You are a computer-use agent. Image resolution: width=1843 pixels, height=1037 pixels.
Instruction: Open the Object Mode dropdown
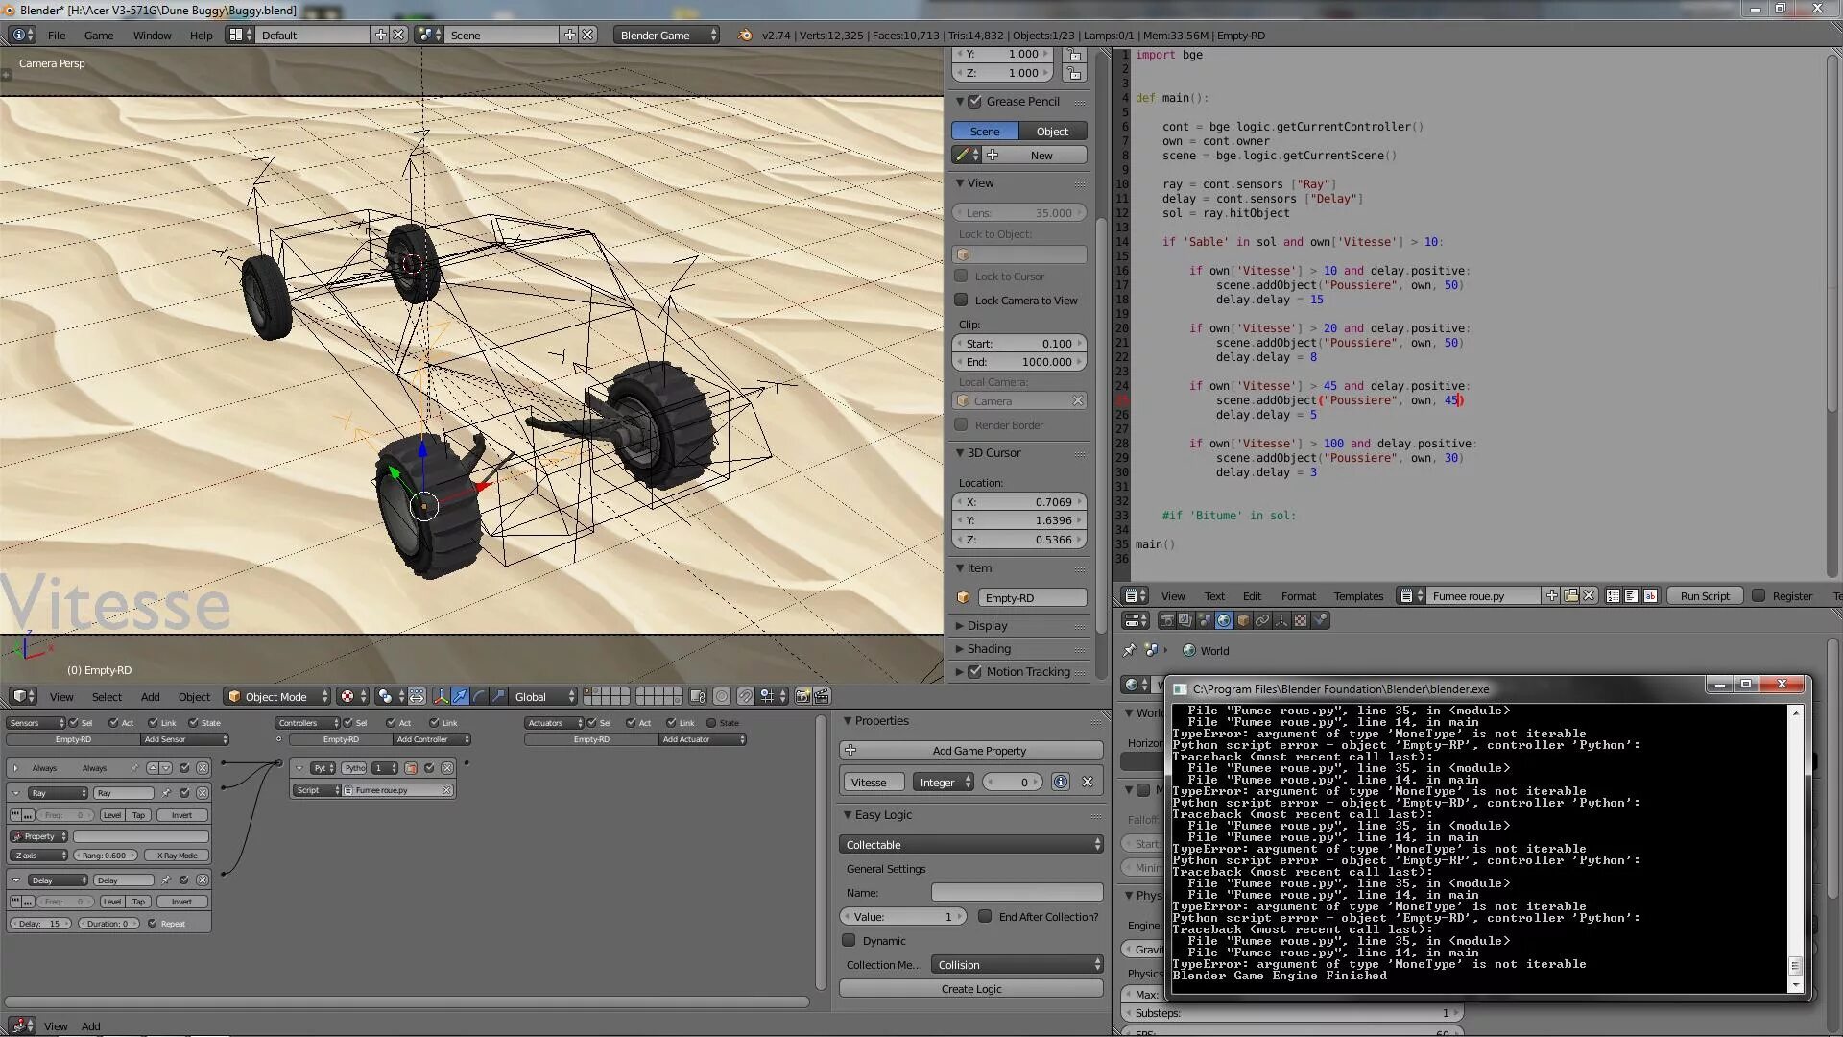point(276,697)
